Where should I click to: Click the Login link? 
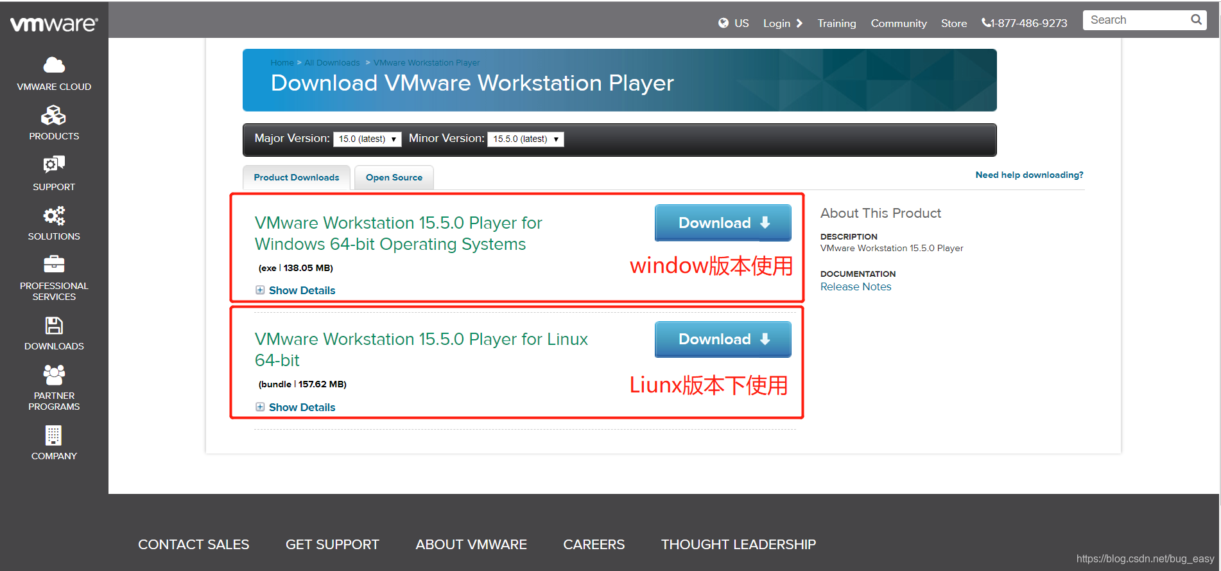[777, 23]
